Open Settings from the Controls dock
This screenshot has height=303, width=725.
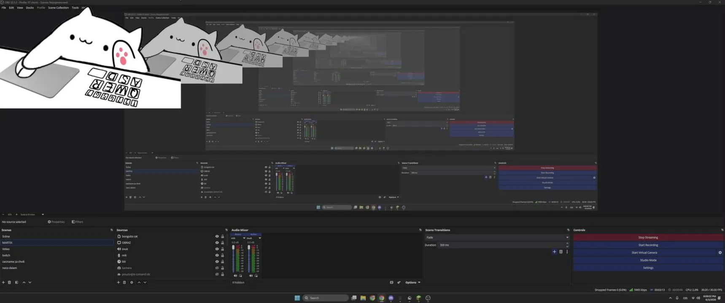click(x=648, y=268)
